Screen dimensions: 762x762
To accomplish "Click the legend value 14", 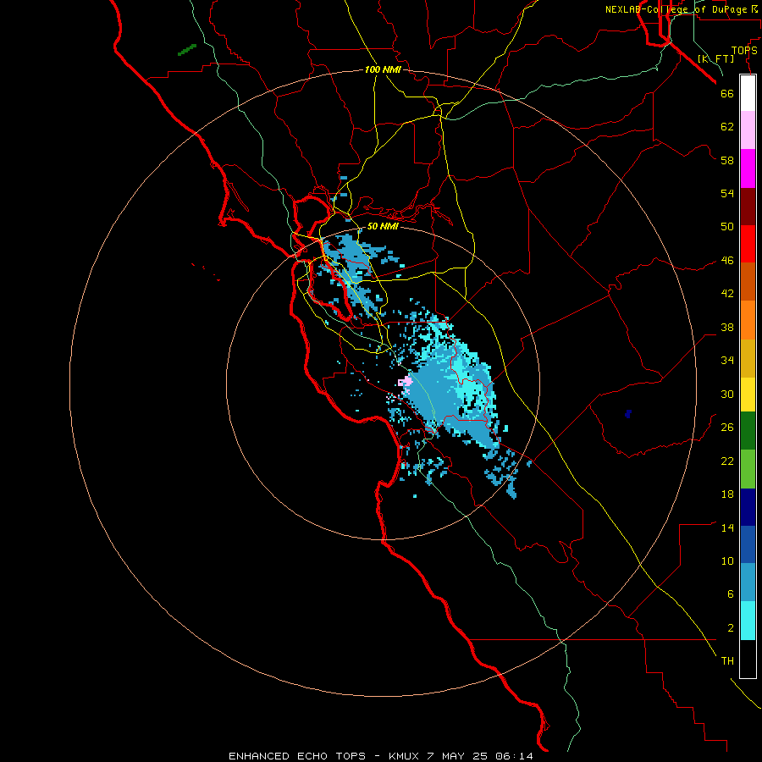I will coord(727,528).
